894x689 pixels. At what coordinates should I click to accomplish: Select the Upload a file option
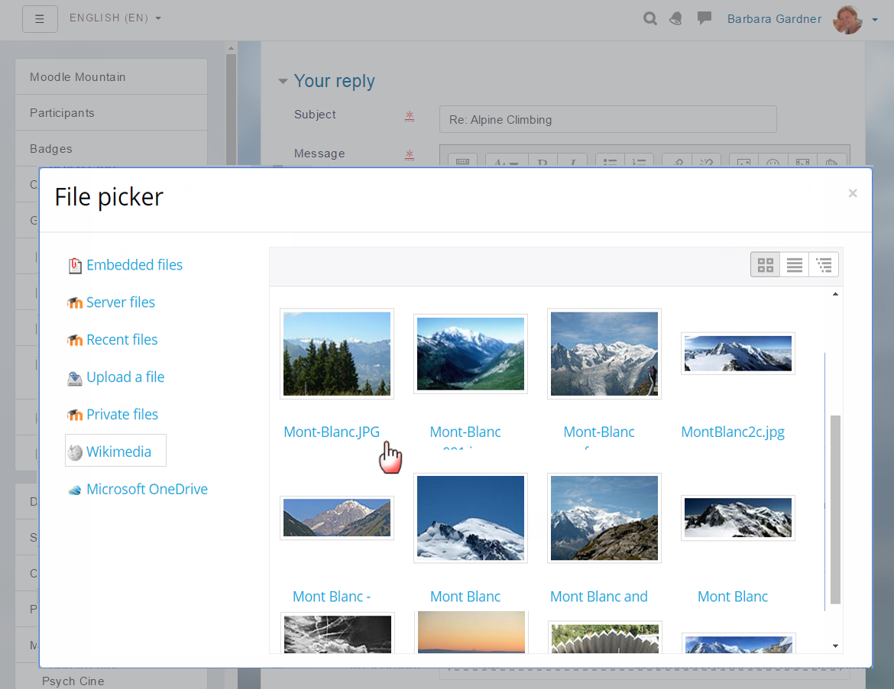[x=123, y=377]
